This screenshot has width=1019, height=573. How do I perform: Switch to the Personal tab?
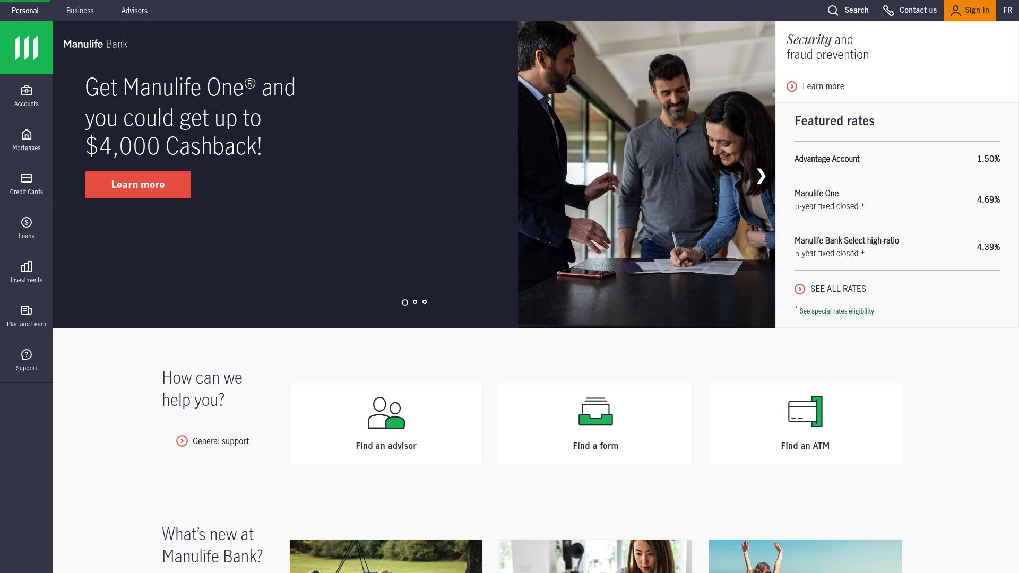(25, 11)
